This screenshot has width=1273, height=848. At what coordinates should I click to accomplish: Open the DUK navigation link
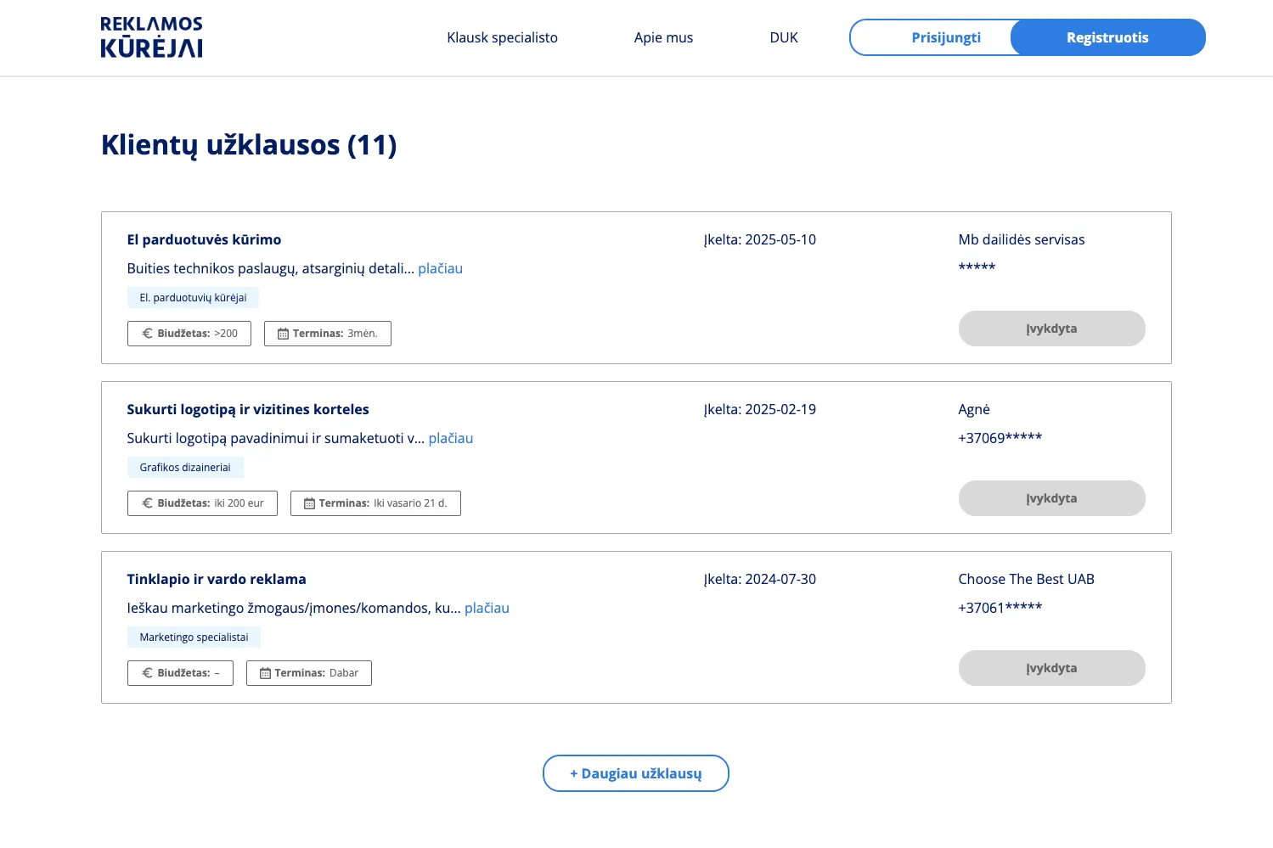(x=783, y=37)
